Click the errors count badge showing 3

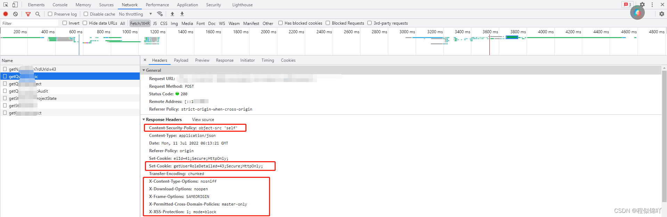627,5
